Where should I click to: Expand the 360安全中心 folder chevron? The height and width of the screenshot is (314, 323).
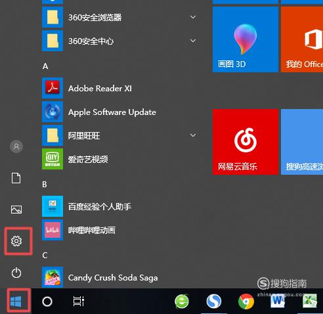(x=193, y=41)
